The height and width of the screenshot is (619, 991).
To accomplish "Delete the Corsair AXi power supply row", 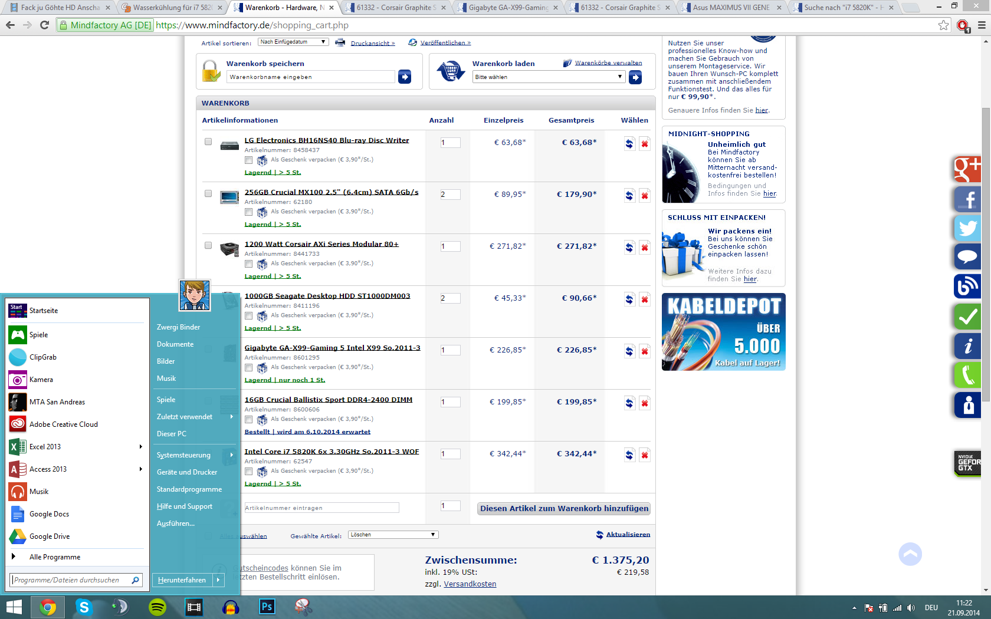I will click(x=645, y=248).
